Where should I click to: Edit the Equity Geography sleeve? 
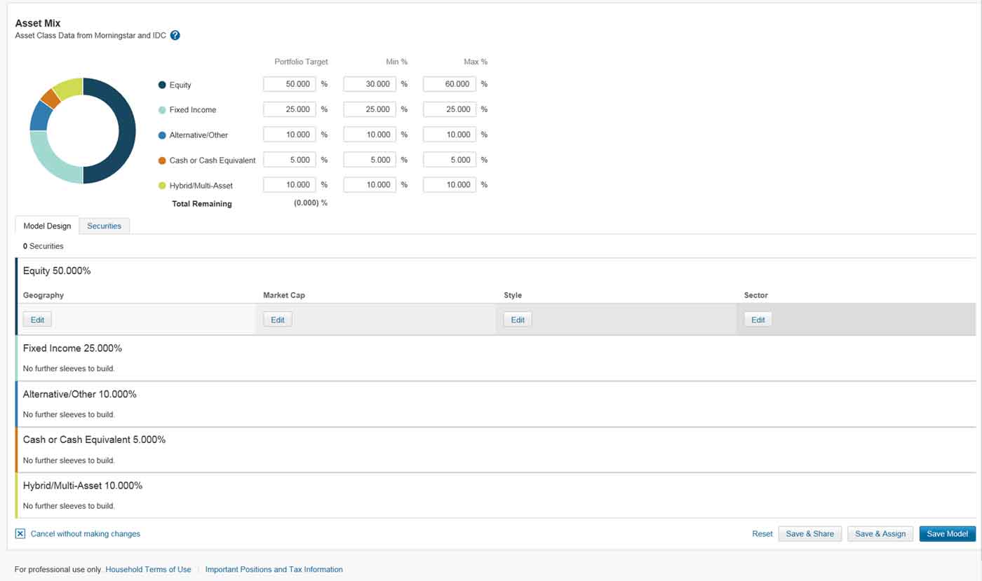37,320
